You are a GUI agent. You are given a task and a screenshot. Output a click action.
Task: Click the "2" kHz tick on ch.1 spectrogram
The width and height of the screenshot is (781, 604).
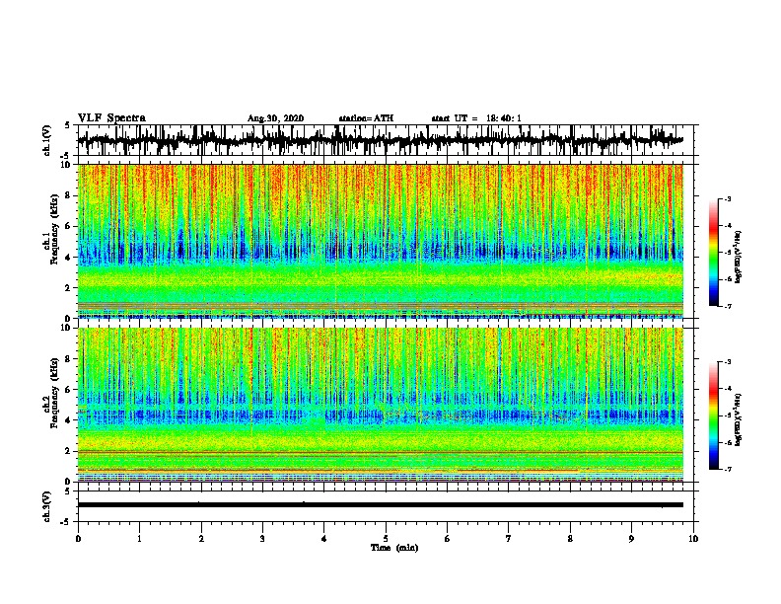pos(68,288)
